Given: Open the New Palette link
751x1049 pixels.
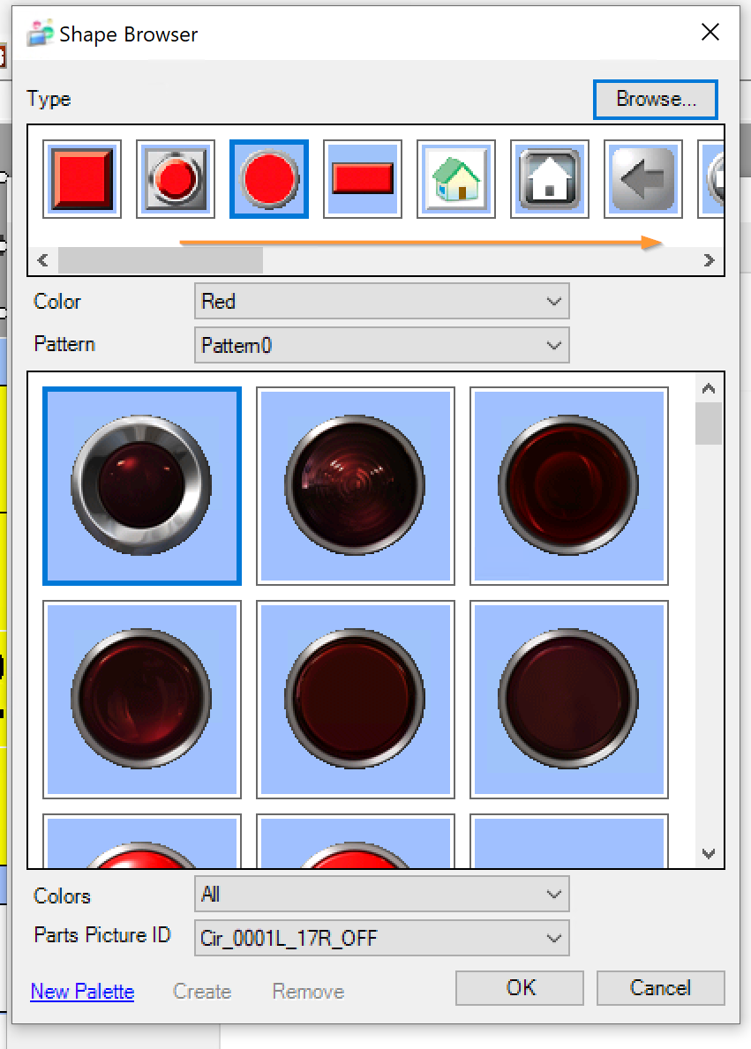Looking at the screenshot, I should point(82,992).
